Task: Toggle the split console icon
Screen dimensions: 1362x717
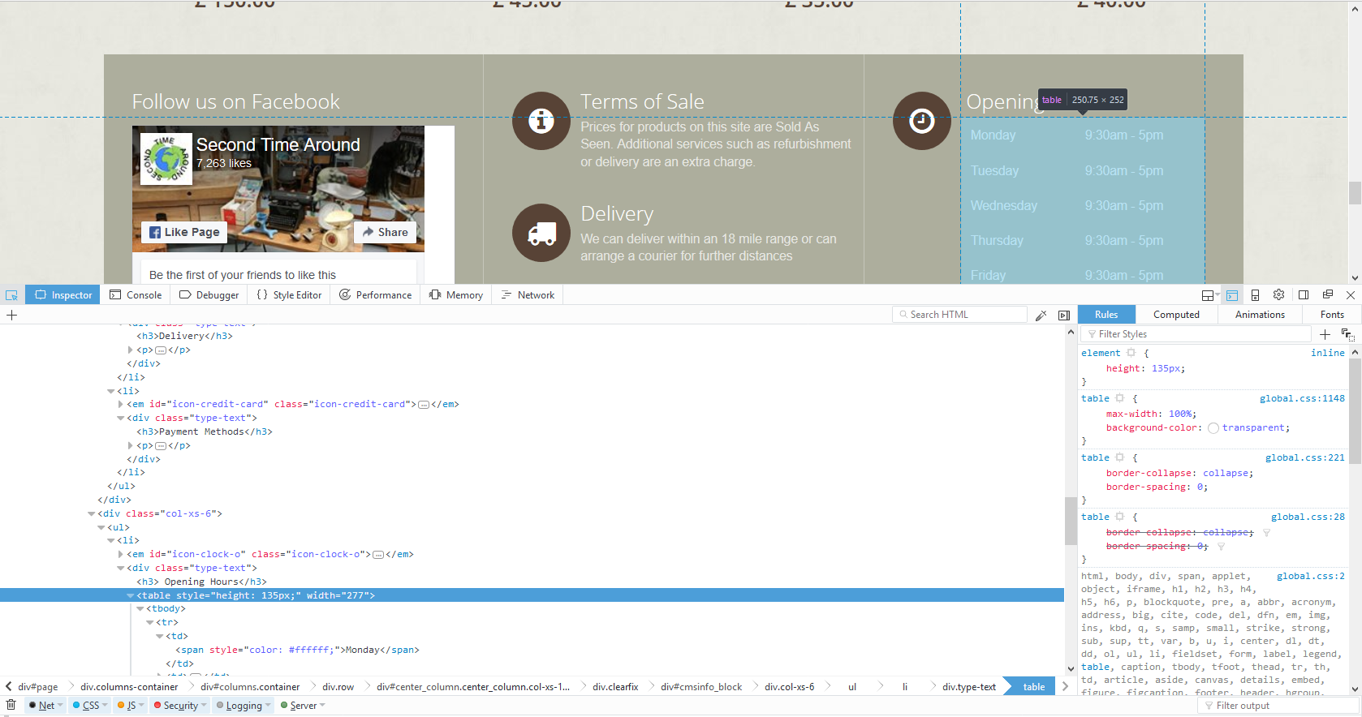Action: pyautogui.click(x=1232, y=295)
